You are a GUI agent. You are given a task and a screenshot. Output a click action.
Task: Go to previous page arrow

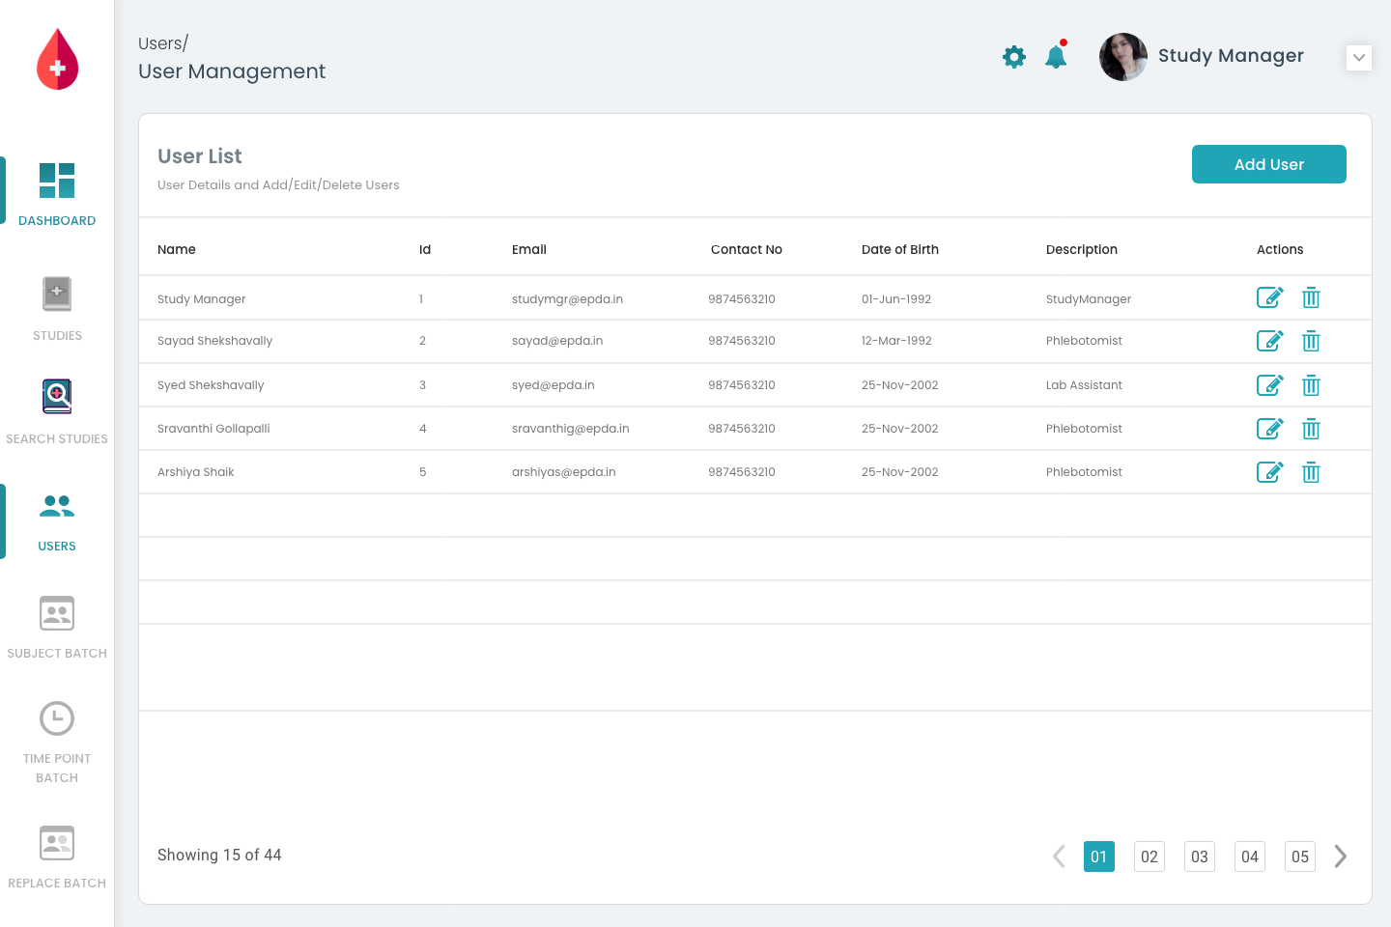(1059, 857)
